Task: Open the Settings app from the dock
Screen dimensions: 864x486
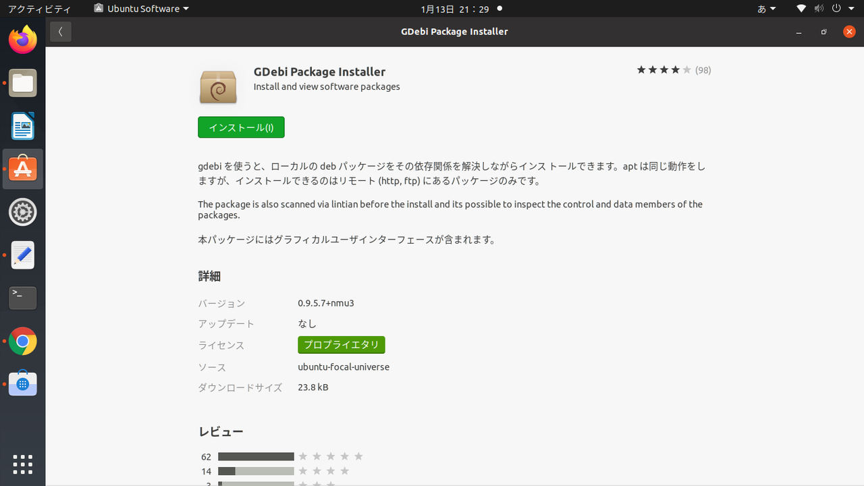Action: [22, 212]
